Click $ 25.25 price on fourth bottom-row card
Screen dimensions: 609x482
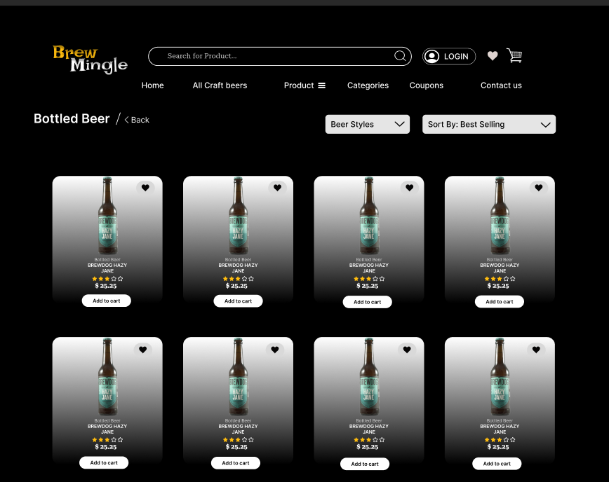[498, 447]
